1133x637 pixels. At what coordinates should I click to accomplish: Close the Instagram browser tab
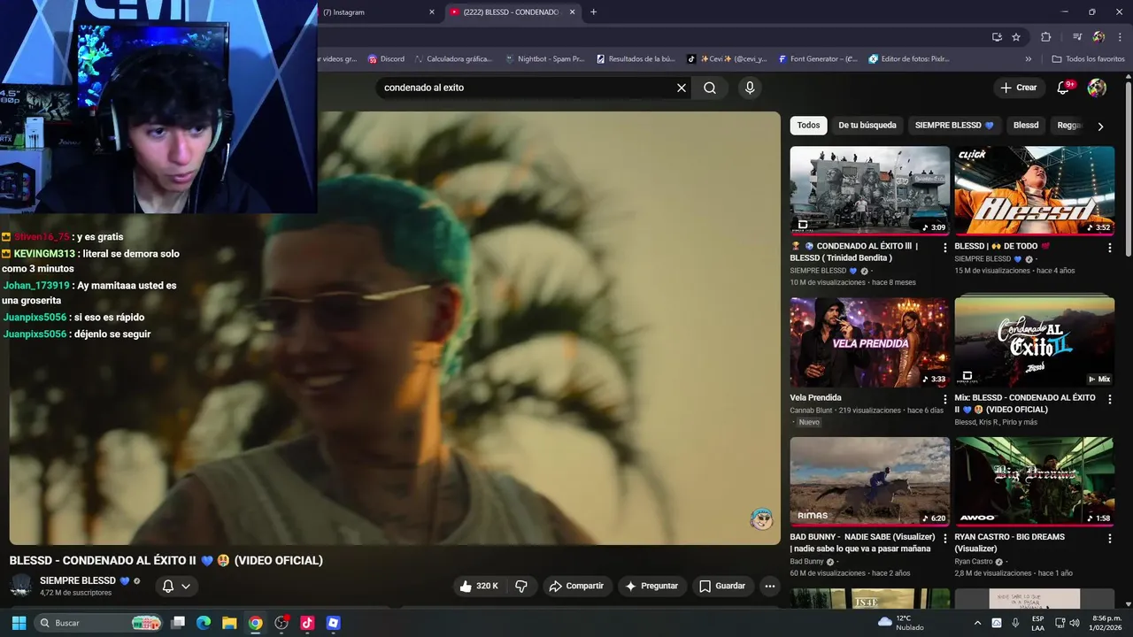click(x=432, y=12)
